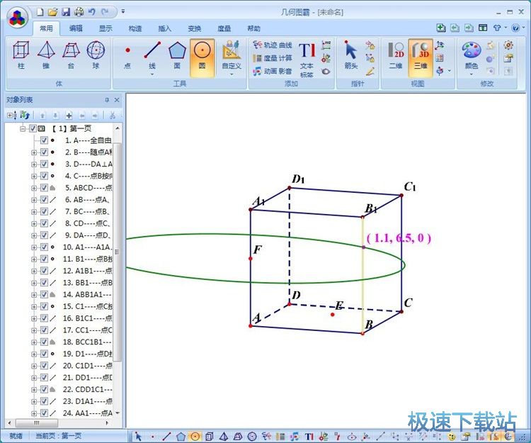Expand the 6. AB tree node

pos(34,200)
